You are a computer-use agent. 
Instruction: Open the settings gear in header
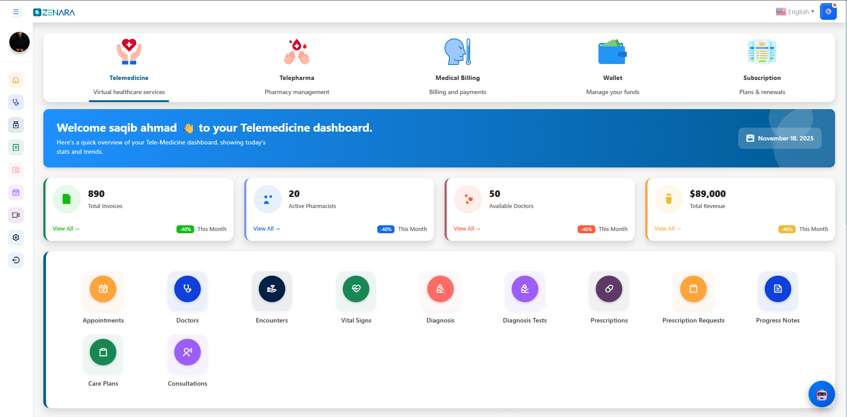point(828,12)
